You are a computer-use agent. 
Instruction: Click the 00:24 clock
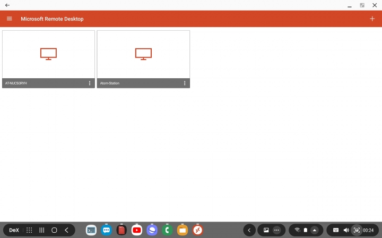tap(368, 230)
